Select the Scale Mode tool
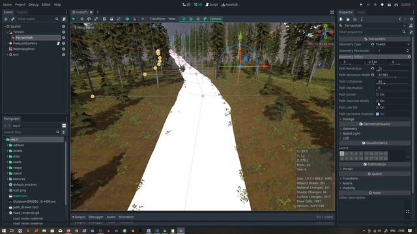 pos(96,19)
